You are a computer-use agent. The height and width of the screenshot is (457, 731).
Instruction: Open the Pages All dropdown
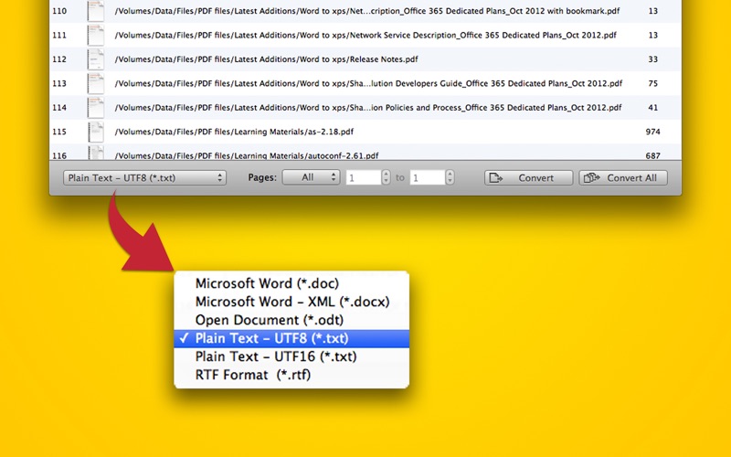click(311, 177)
